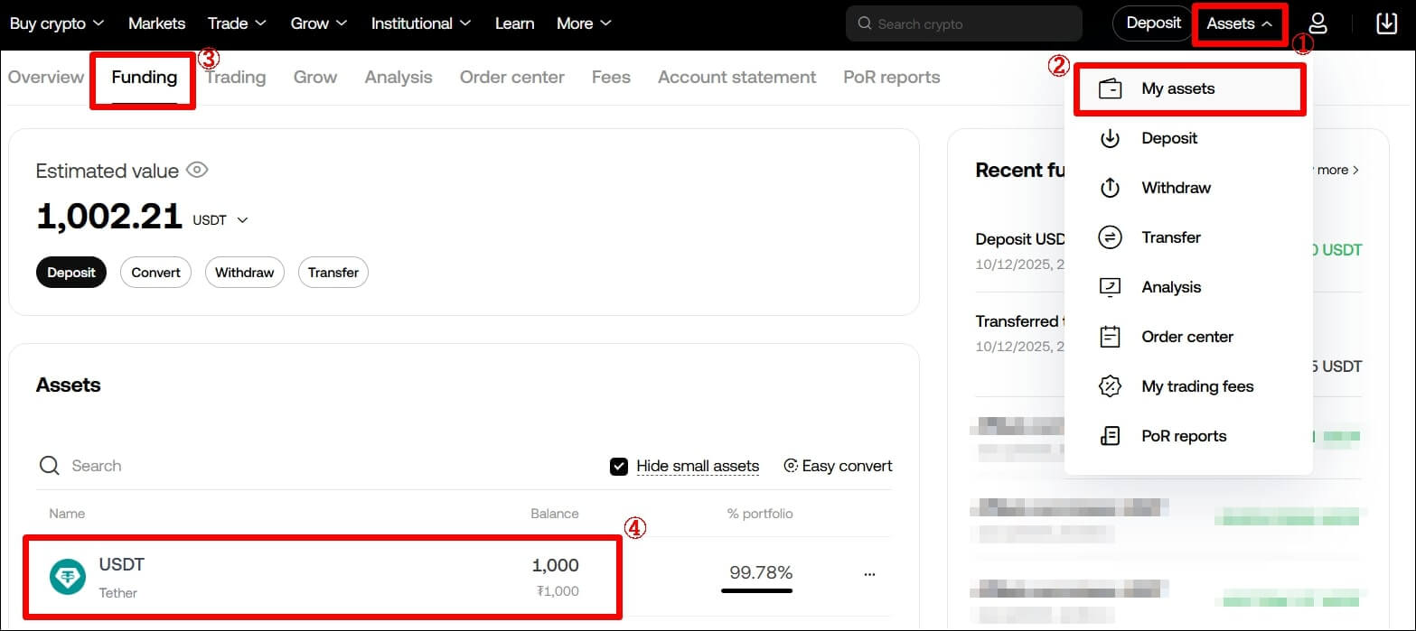1416x631 pixels.
Task: Switch to the Grow tab
Action: [315, 77]
